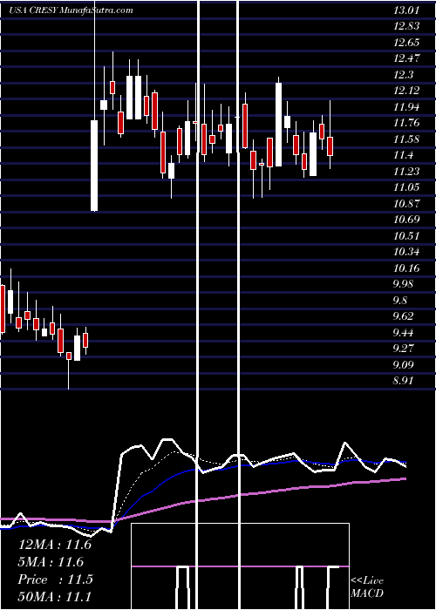Viewport: 436px width, 610px height.
Task: Click the 9.98 price axis label
Action: coord(404,284)
